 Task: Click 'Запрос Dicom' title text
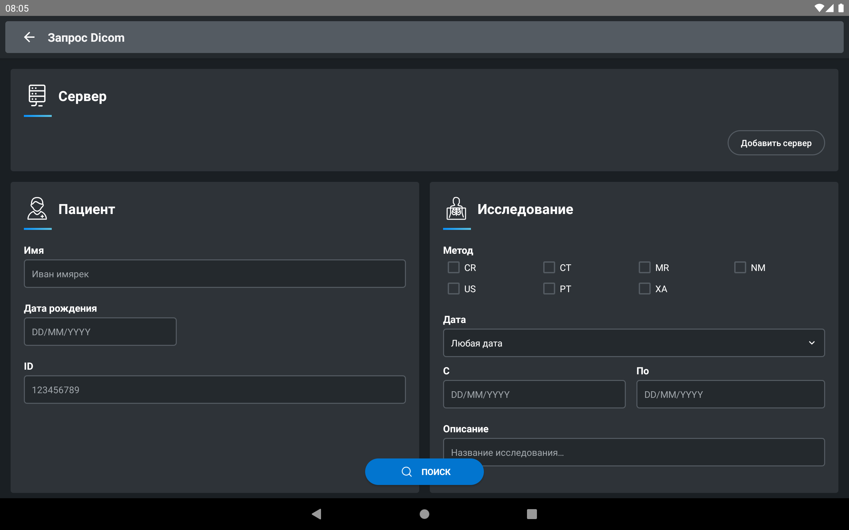[x=86, y=37]
